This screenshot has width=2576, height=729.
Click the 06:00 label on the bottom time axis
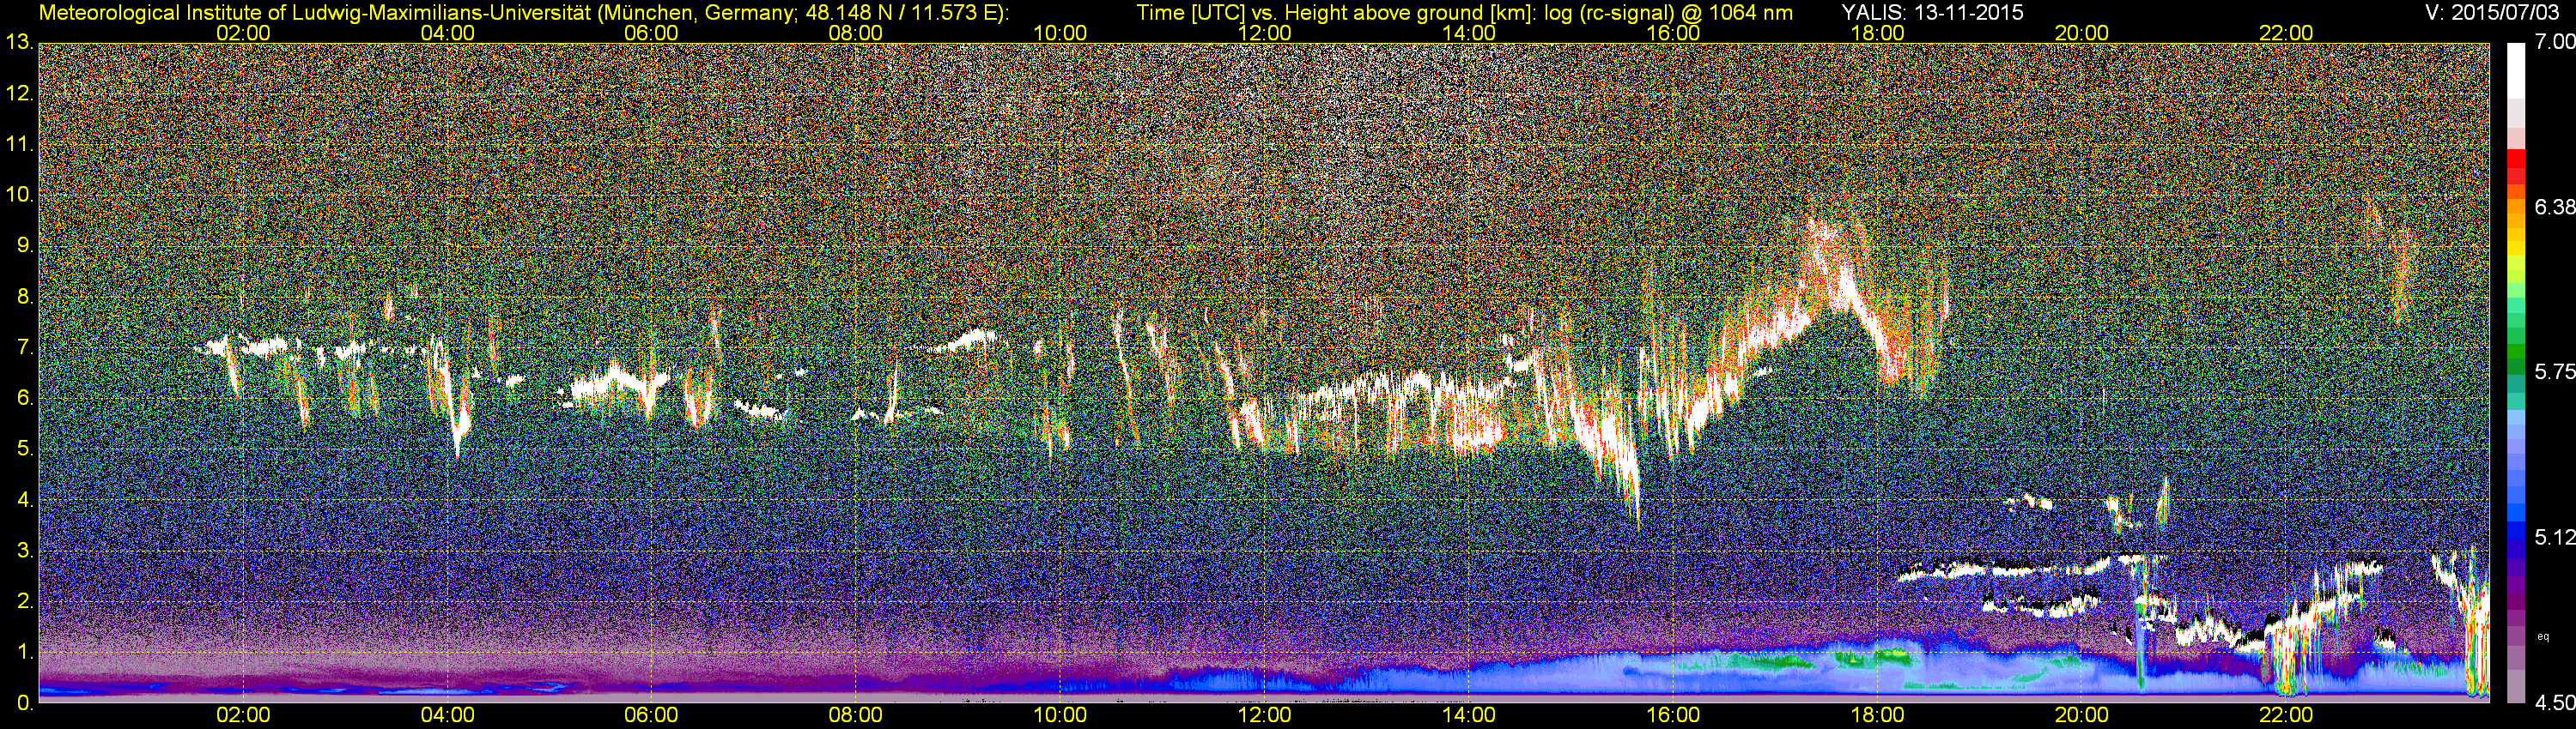point(651,716)
